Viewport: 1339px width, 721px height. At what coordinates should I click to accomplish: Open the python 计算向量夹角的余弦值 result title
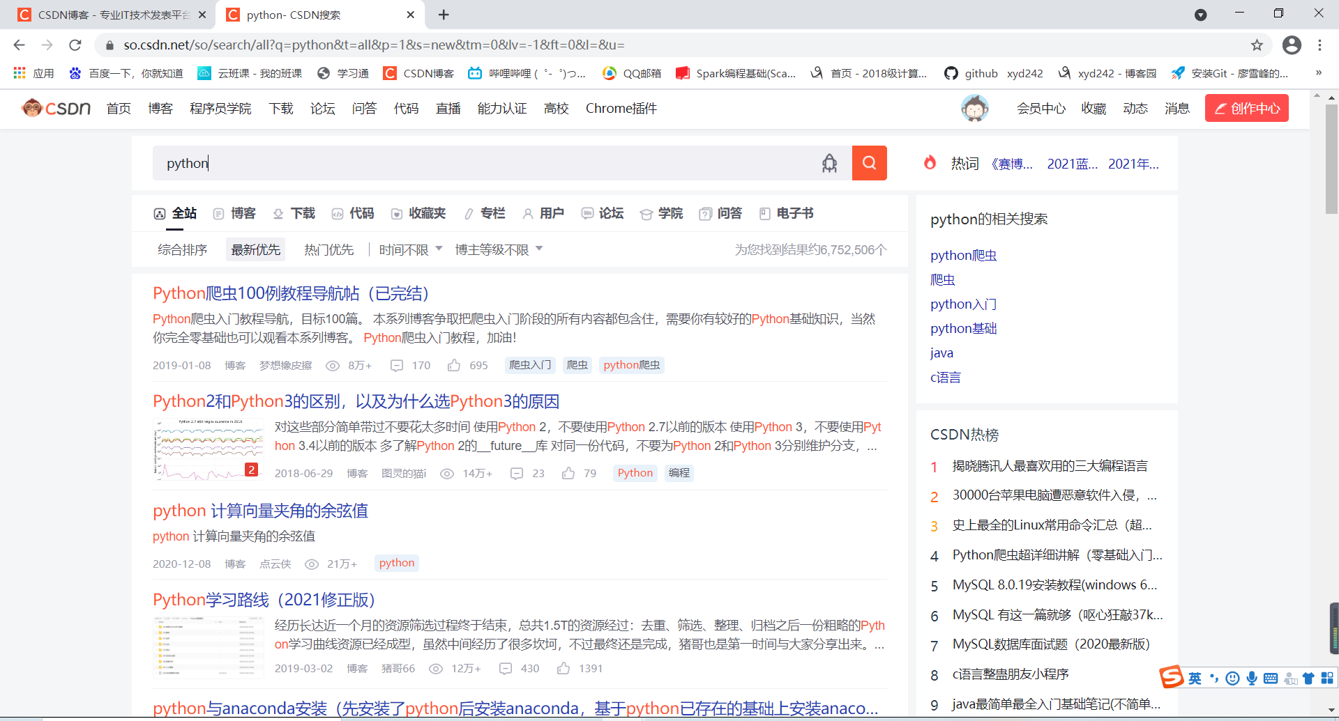pos(260,511)
